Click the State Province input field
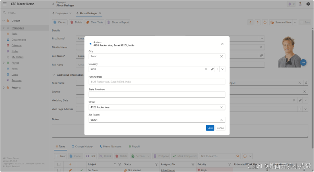Screen dimensions: 314x172 click(x=157, y=94)
